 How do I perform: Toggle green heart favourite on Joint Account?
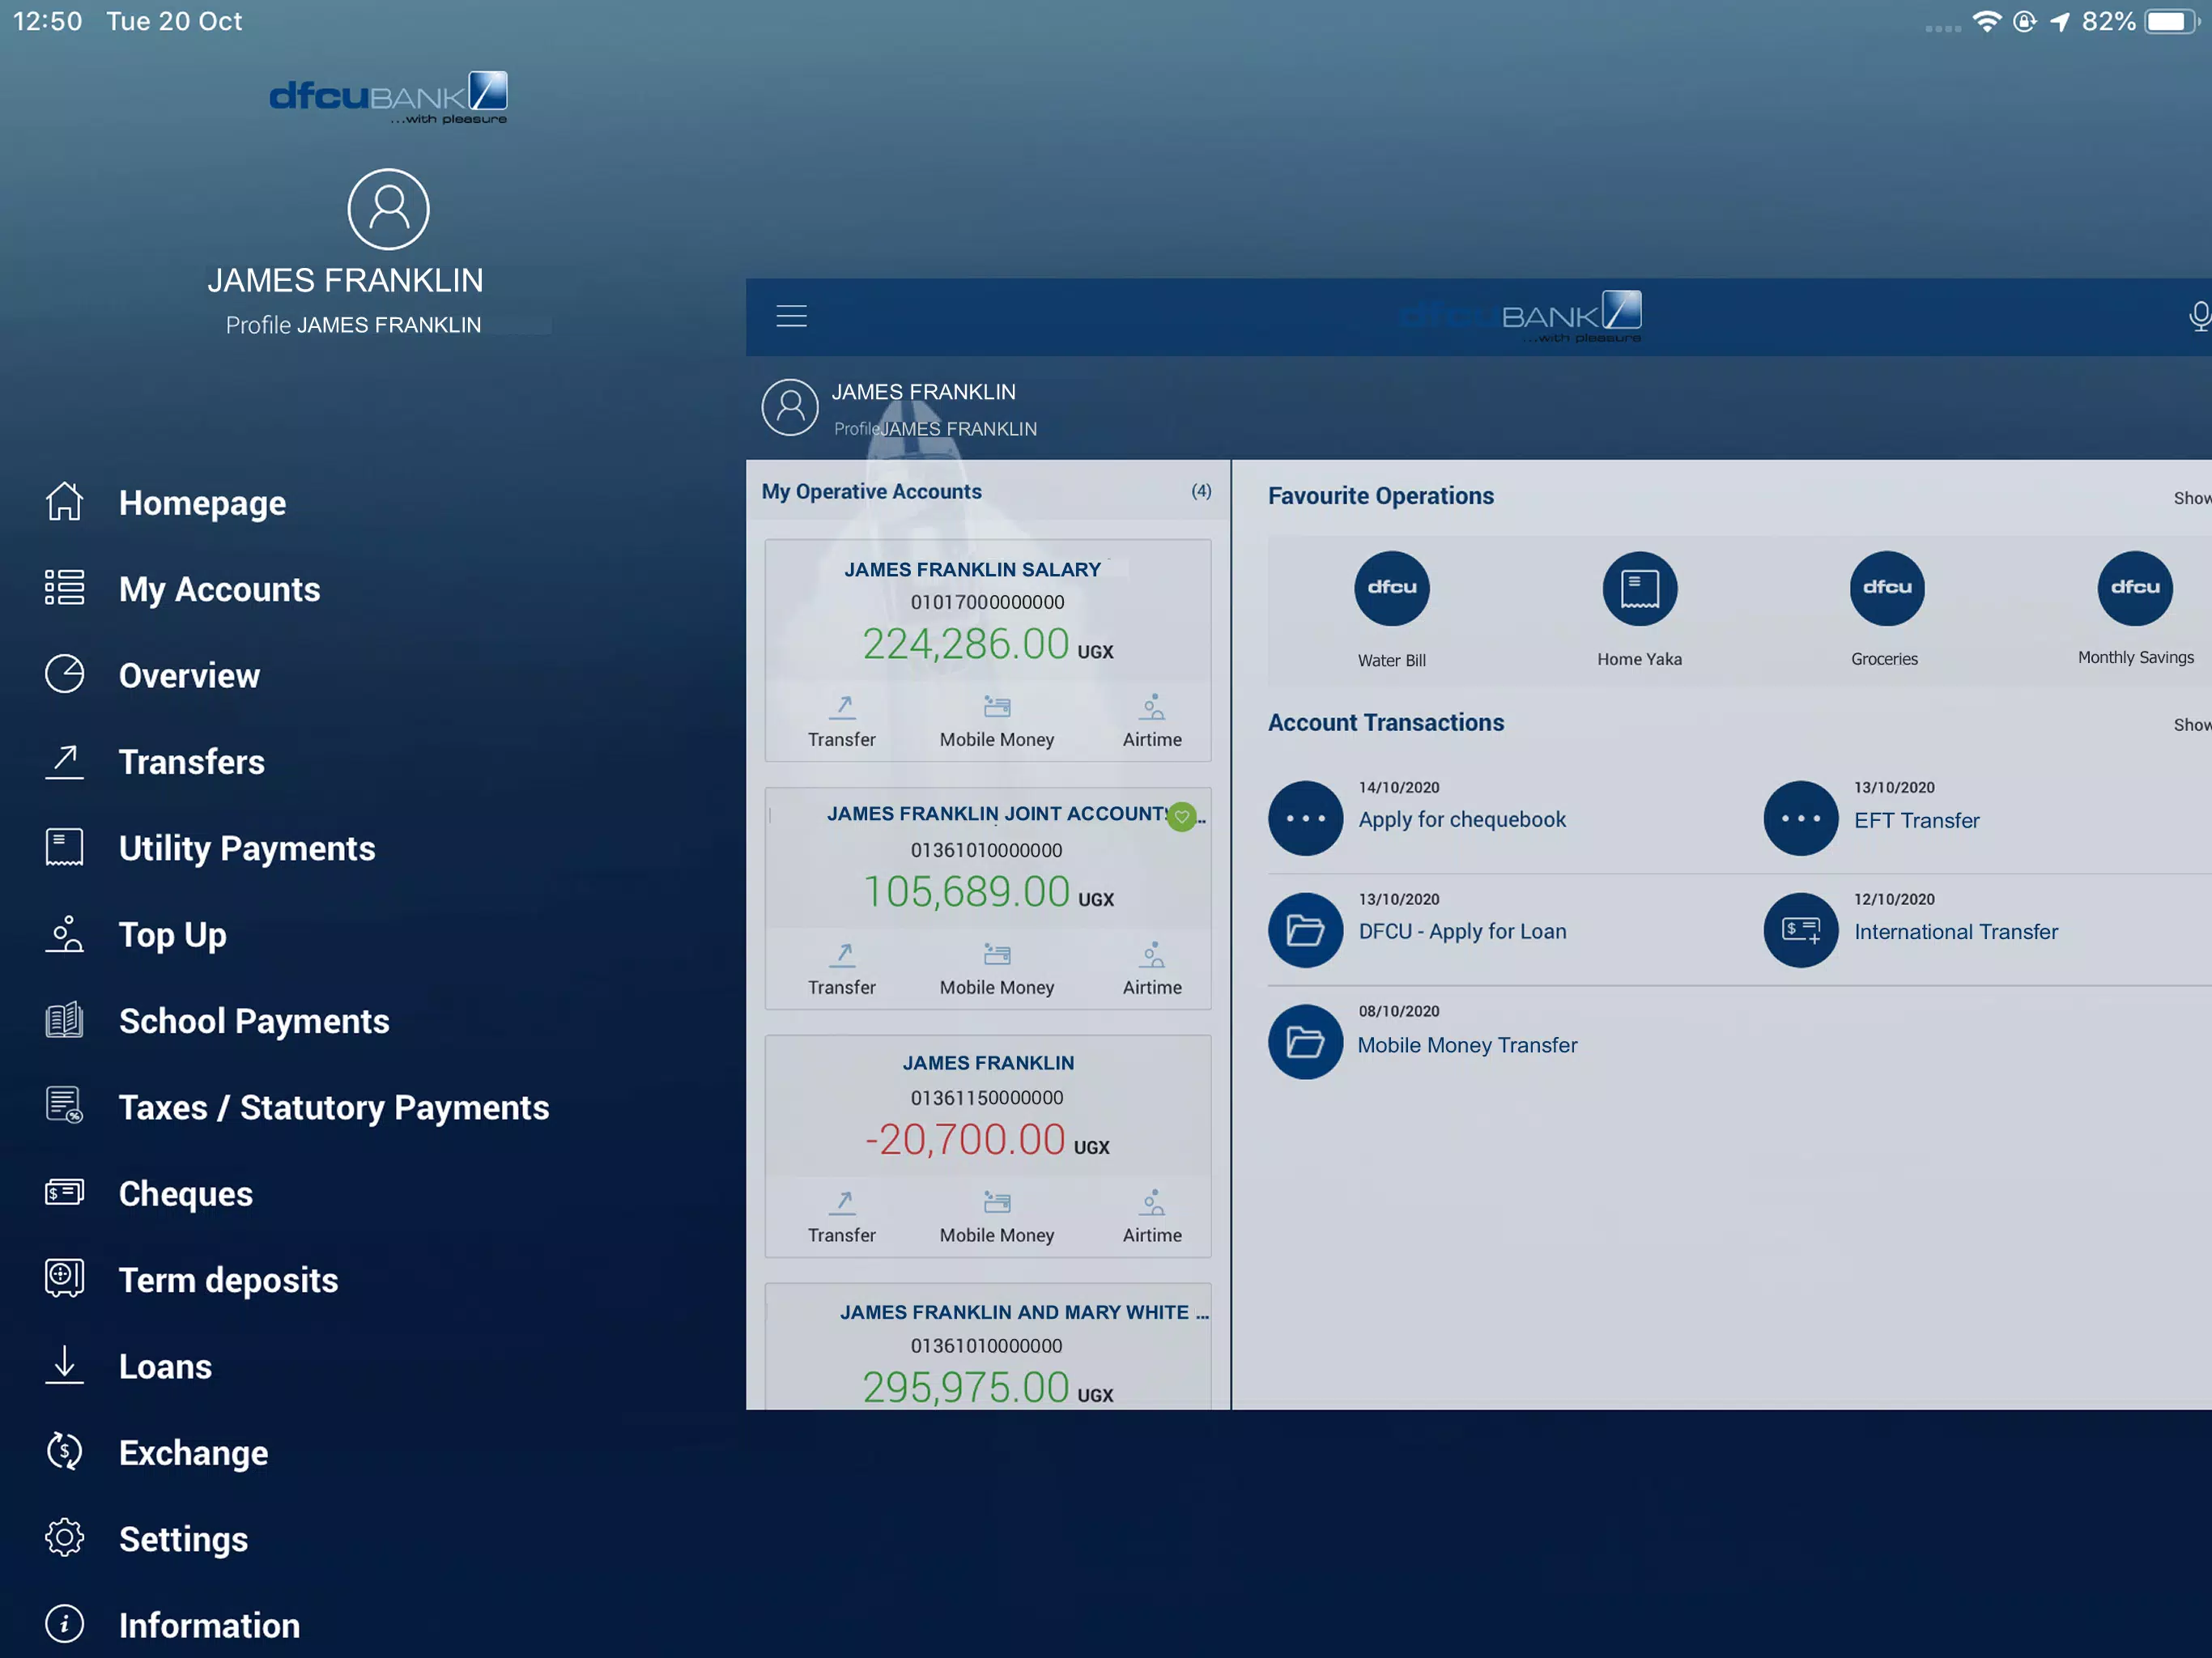point(1182,816)
